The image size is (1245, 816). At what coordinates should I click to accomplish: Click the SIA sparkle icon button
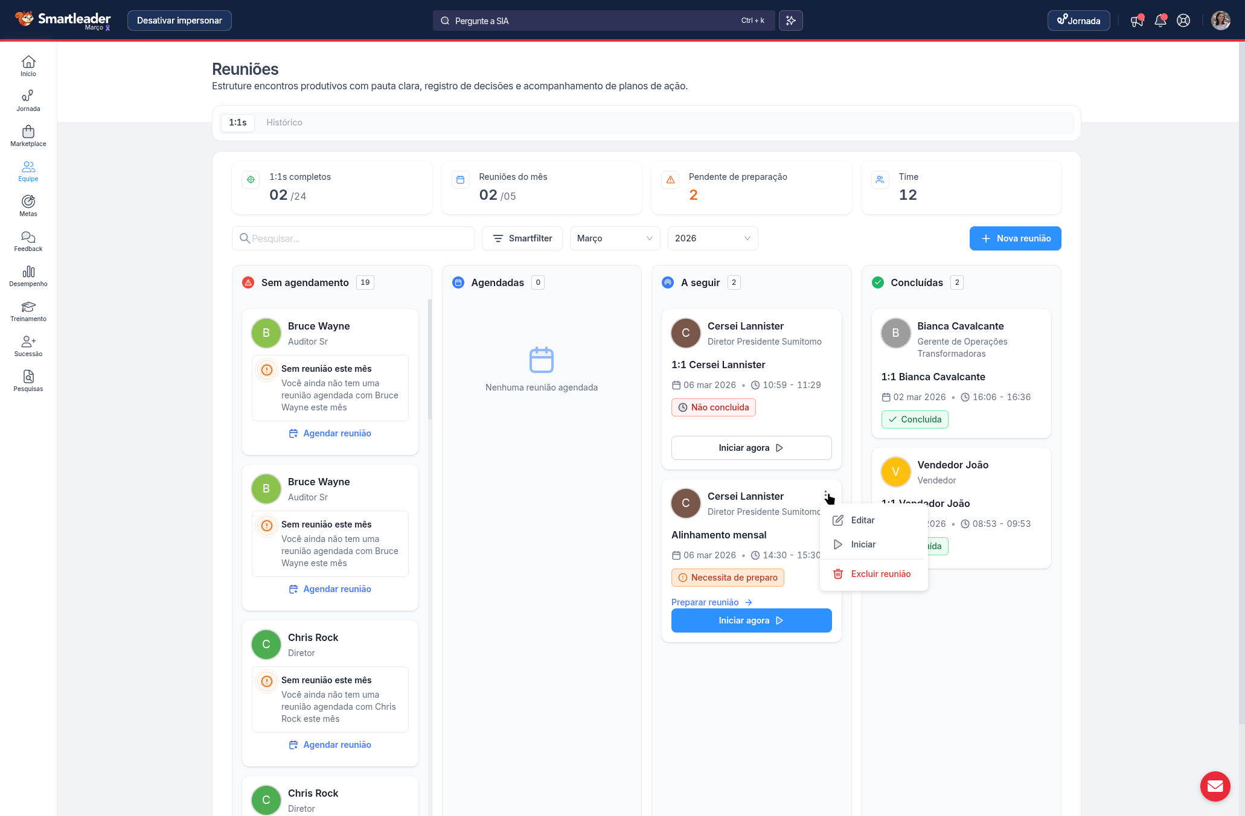[x=791, y=21]
